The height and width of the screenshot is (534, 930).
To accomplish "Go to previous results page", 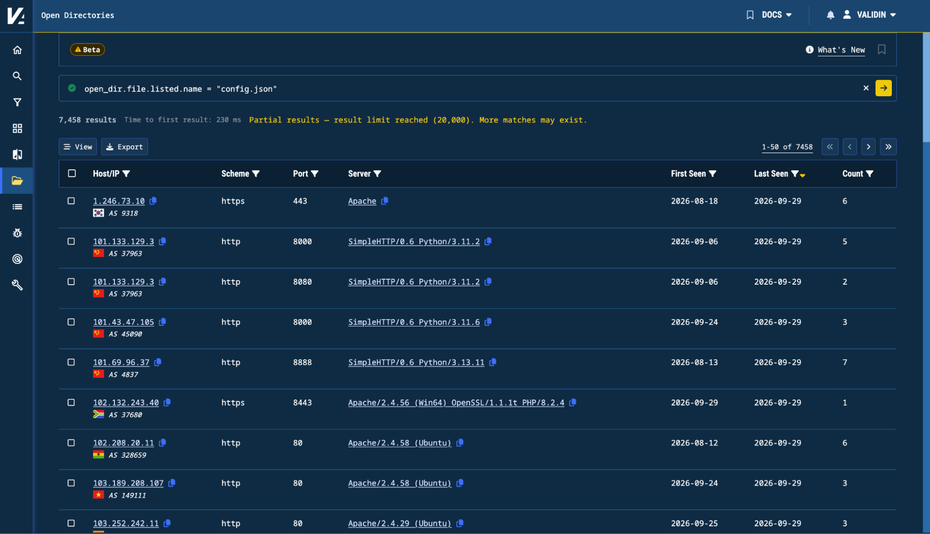I will [x=850, y=147].
